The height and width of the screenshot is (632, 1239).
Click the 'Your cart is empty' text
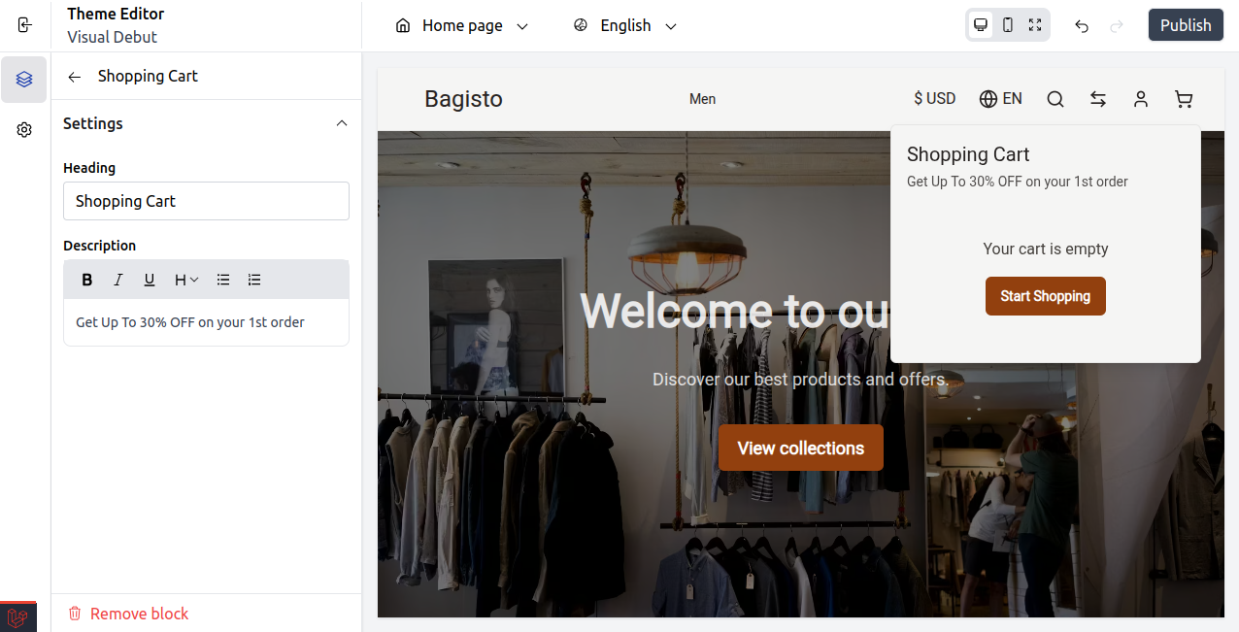pyautogui.click(x=1046, y=249)
